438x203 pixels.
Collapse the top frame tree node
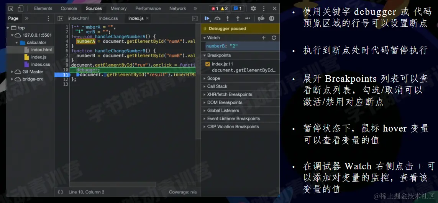click(8, 28)
